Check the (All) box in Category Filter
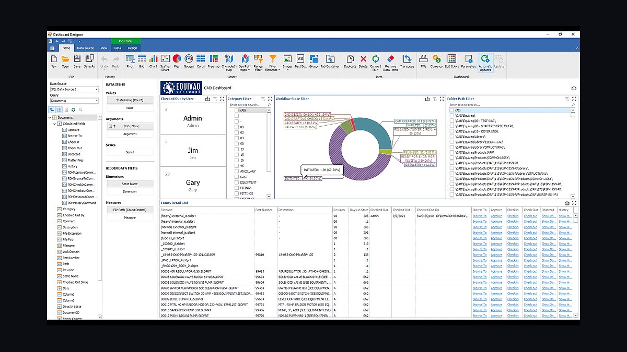This screenshot has height=352, width=627. point(237,111)
